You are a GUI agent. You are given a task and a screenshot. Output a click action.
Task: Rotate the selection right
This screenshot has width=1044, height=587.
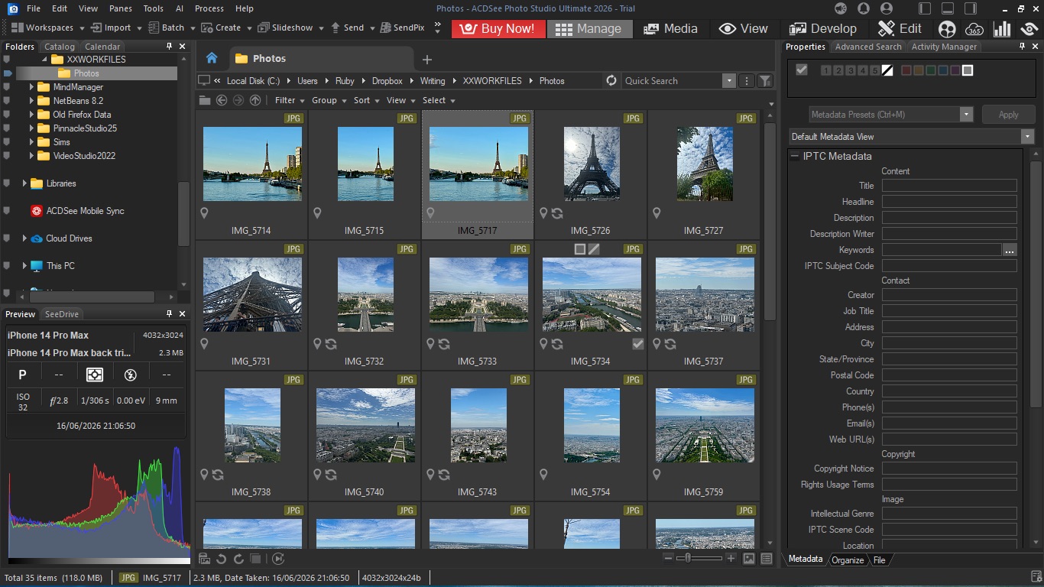(x=238, y=559)
